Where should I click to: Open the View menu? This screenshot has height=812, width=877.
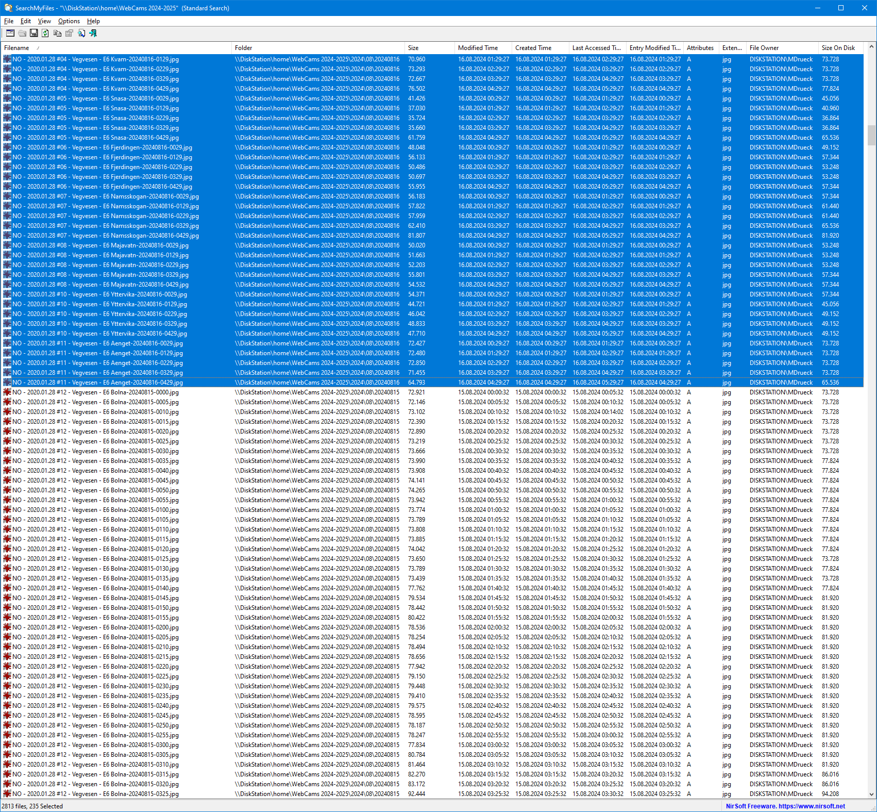pos(44,21)
